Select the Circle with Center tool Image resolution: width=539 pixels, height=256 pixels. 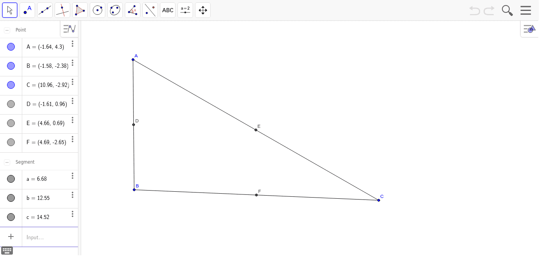98,10
